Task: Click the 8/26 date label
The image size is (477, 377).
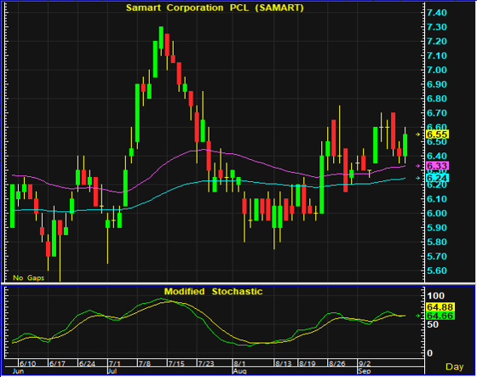Action: 336,363
